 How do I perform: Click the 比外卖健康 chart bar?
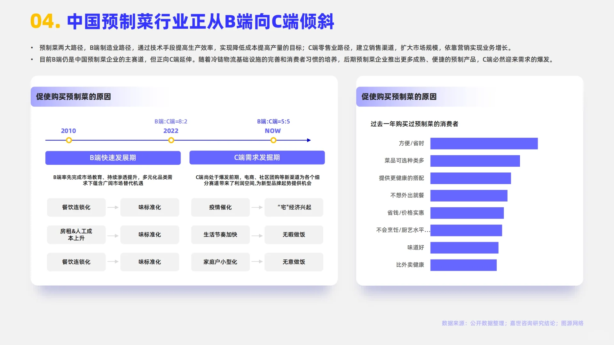point(463,265)
